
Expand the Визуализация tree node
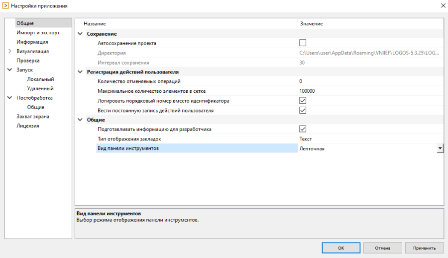pos(10,51)
